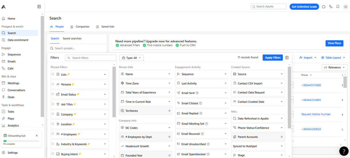Collapse the filters panel icon beside Apply Filters
The width and height of the screenshot is (350, 158).
tap(287, 58)
